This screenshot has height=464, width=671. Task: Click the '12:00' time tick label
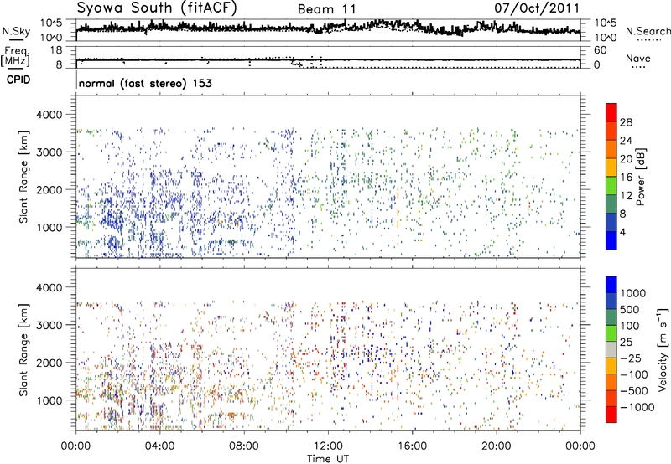[x=328, y=446]
